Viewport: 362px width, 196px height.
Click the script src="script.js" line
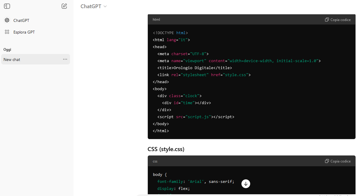click(196, 117)
